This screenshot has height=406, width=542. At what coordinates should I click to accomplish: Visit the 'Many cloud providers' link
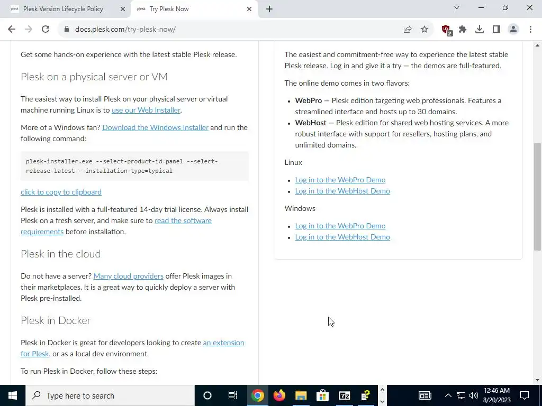pos(128,276)
